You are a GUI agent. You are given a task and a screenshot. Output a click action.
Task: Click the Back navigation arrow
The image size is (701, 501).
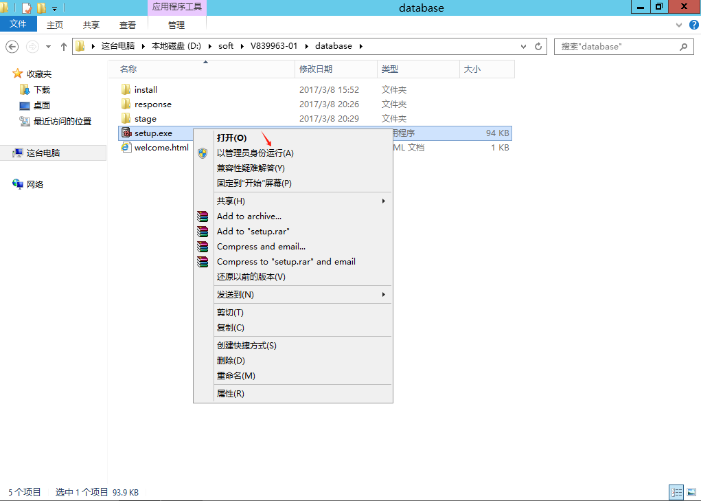12,46
